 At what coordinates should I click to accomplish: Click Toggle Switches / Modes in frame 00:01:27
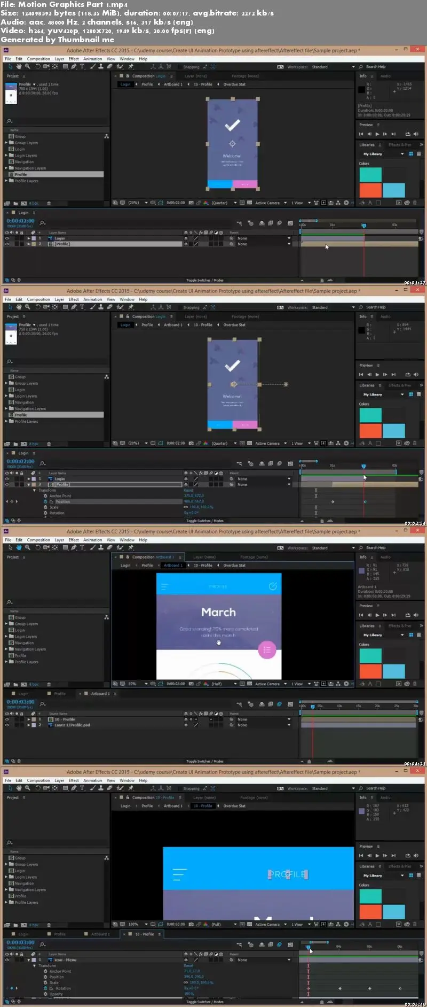click(x=205, y=280)
